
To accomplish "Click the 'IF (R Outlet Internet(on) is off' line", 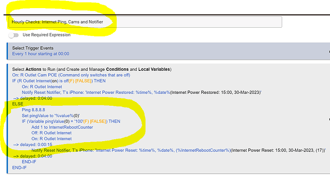I will click(59, 81).
